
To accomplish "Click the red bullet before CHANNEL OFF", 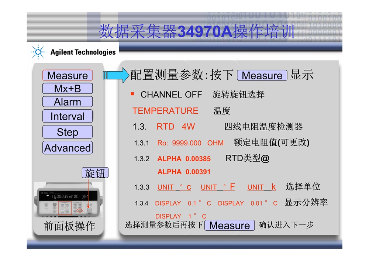I will [132, 95].
